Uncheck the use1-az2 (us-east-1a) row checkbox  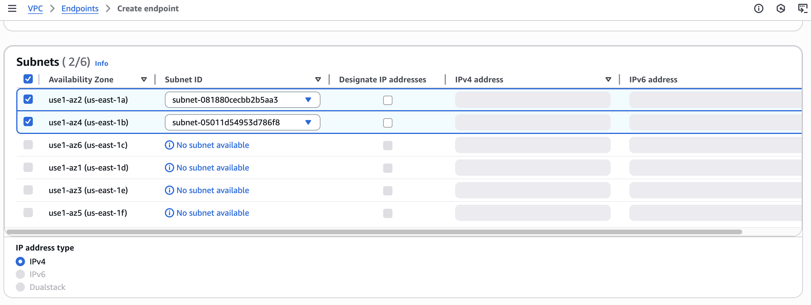coord(28,99)
